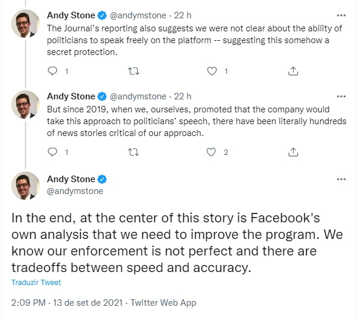Open Andy Stone's profile from main tweet name
This screenshot has height=317, width=360.
pyautogui.click(x=71, y=179)
